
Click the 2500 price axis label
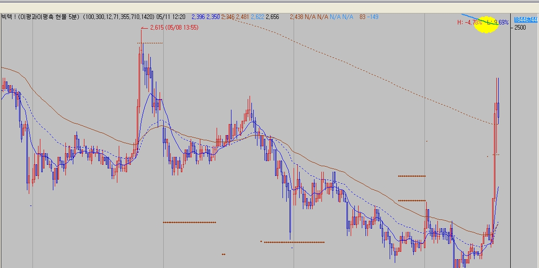[520, 28]
